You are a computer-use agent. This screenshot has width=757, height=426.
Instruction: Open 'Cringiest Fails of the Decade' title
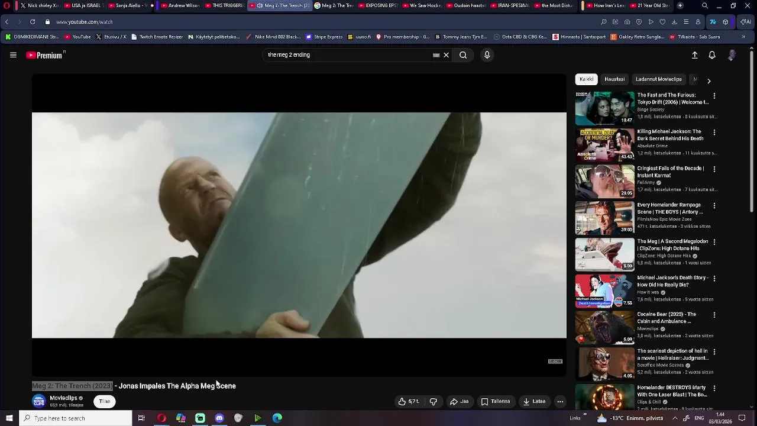coord(671,172)
